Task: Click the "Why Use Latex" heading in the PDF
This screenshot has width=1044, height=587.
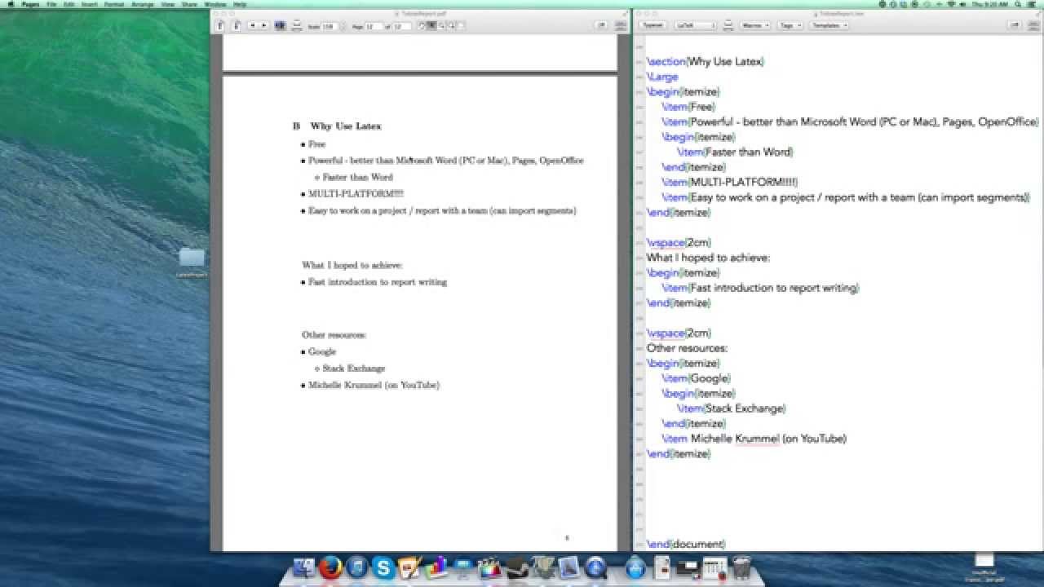Action: tap(346, 126)
